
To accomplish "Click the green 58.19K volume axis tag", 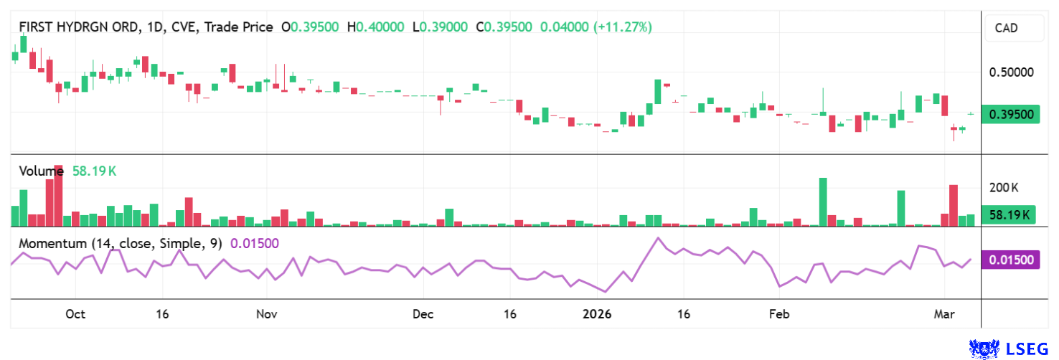I will [1011, 214].
